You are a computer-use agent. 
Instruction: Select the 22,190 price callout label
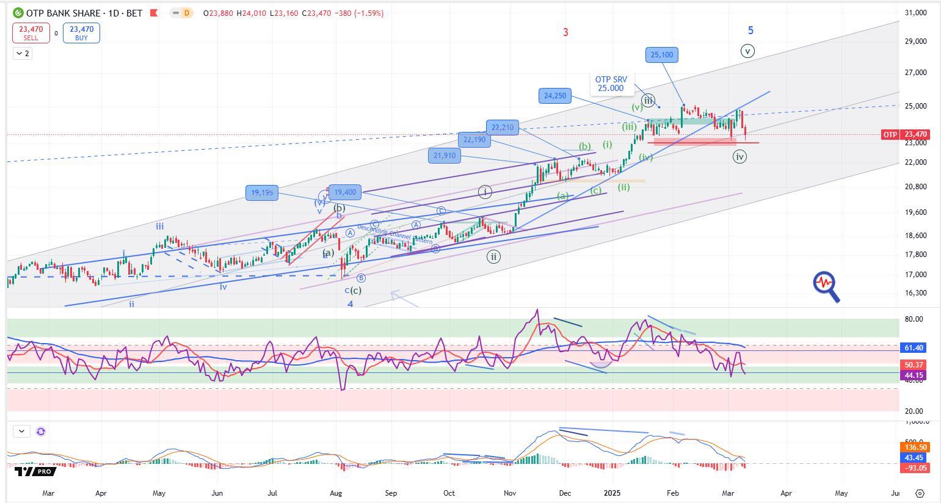474,139
